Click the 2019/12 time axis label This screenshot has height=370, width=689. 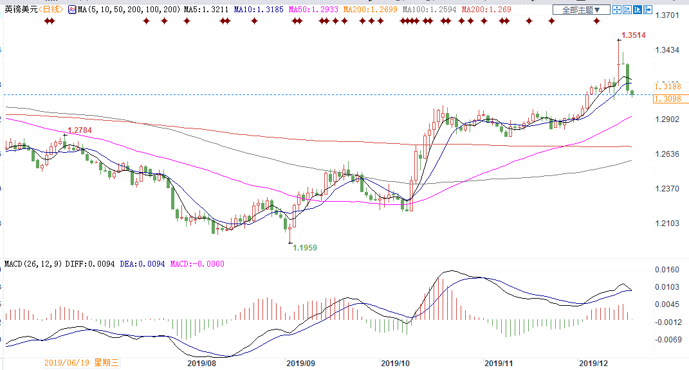[x=594, y=364]
